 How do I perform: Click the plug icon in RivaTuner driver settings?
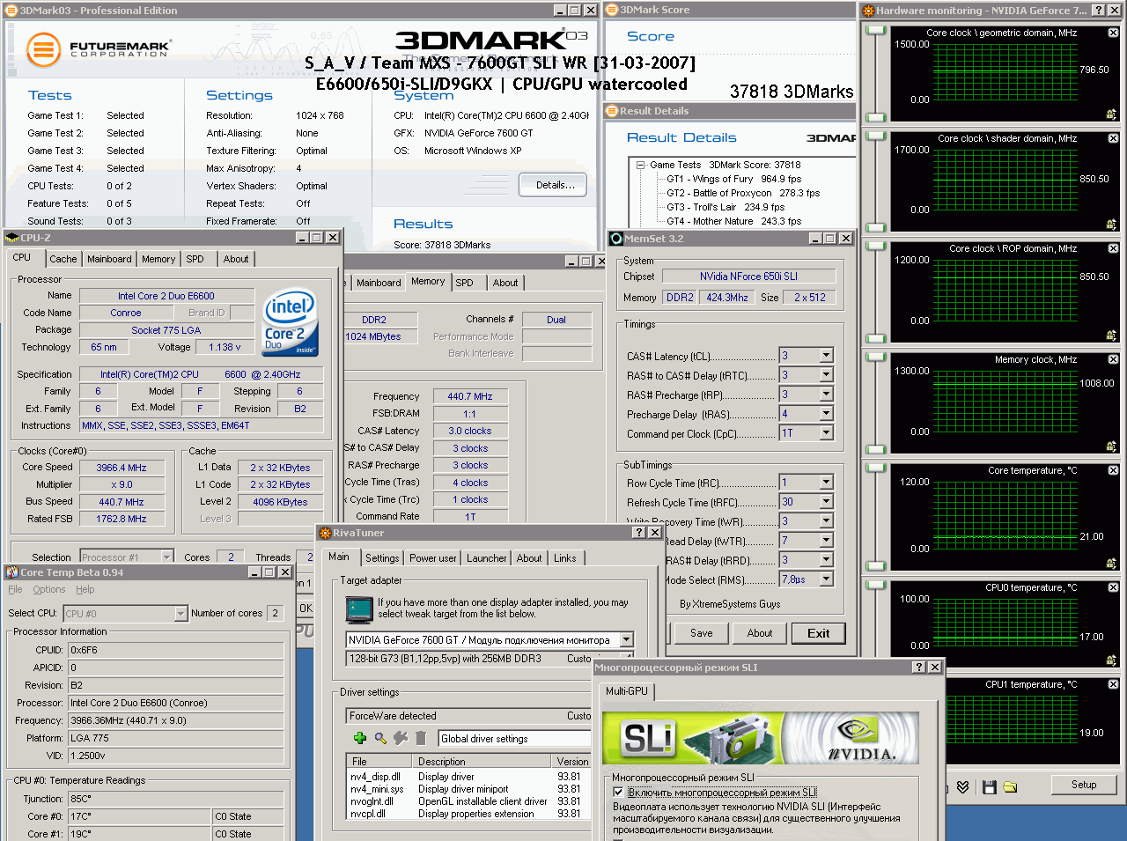click(401, 738)
